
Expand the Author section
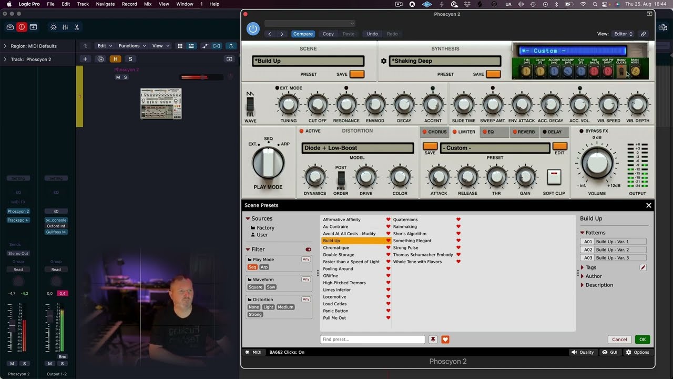click(x=582, y=276)
